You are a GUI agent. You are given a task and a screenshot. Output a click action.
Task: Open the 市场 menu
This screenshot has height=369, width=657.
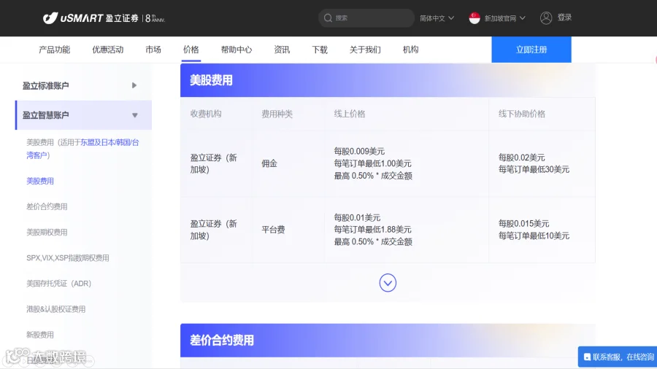click(x=153, y=50)
